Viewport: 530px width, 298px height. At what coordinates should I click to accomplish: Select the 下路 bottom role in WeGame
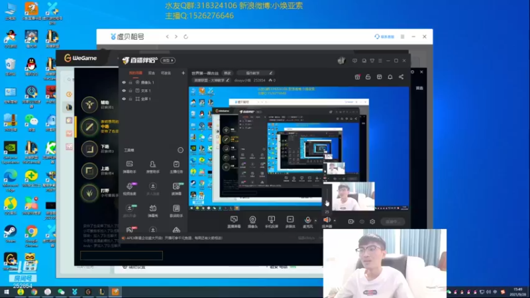(89, 148)
